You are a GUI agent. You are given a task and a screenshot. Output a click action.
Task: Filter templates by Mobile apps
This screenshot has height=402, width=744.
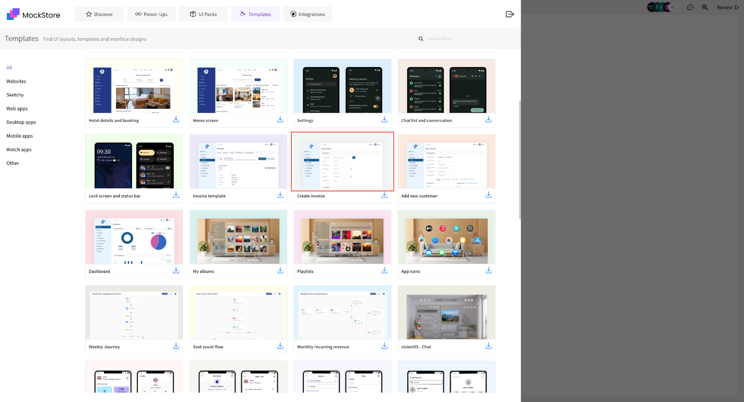pyautogui.click(x=20, y=136)
